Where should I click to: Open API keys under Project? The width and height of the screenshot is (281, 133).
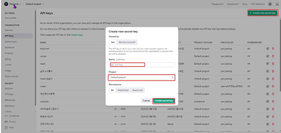[9, 94]
